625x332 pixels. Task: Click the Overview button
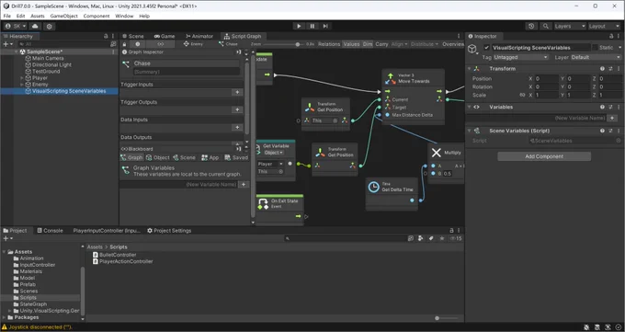[x=453, y=44]
